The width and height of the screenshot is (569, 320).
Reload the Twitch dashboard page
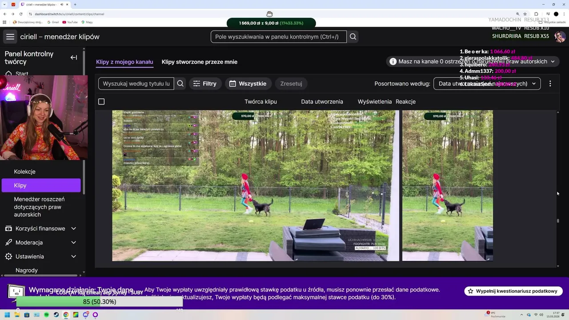point(20,14)
